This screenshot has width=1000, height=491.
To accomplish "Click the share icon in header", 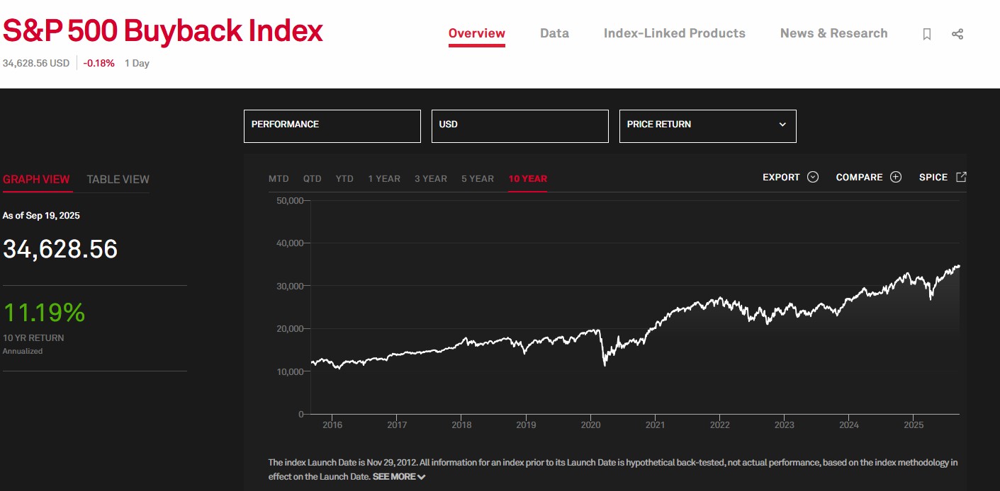I will pyautogui.click(x=957, y=34).
